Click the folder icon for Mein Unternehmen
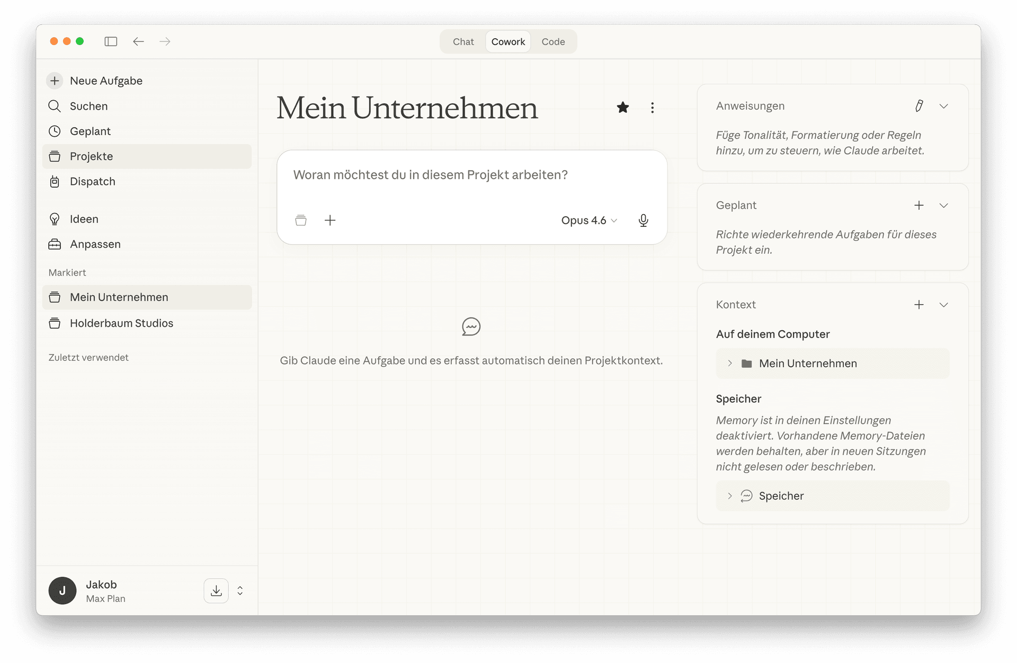 (747, 364)
